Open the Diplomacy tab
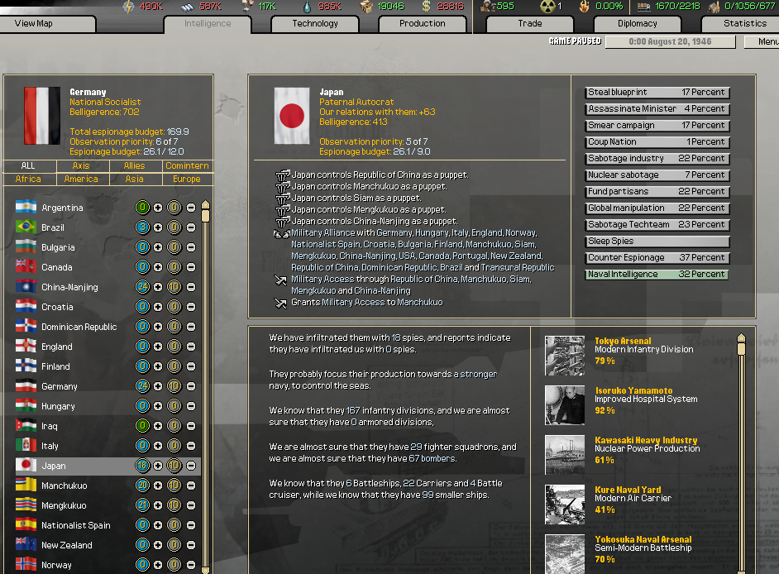 click(x=637, y=24)
